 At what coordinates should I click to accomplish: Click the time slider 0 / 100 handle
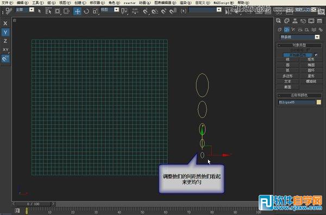[x=33, y=204]
